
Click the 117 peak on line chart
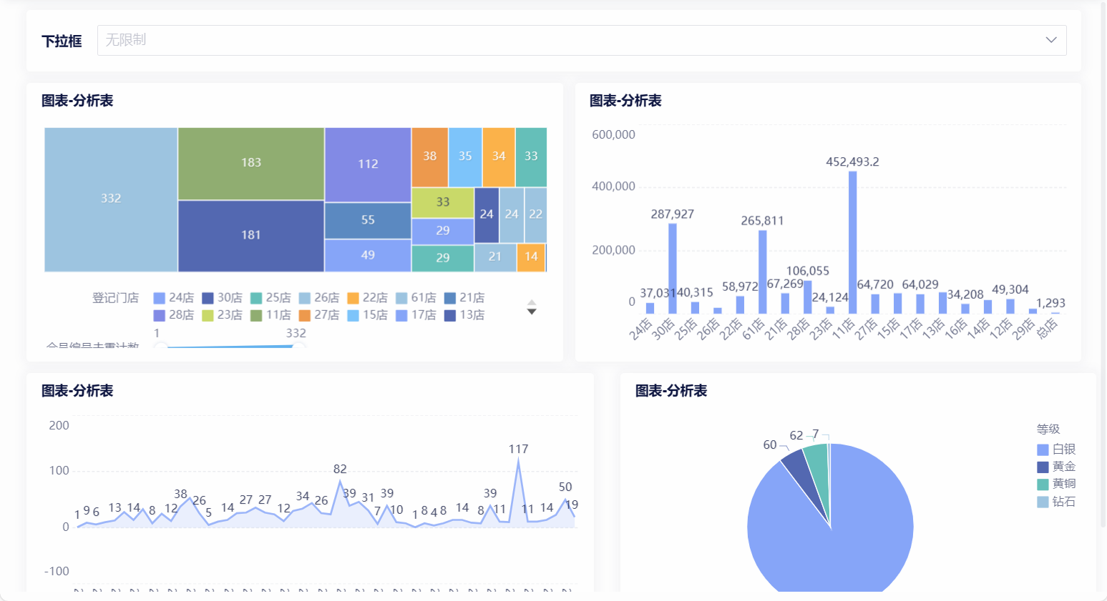(518, 461)
